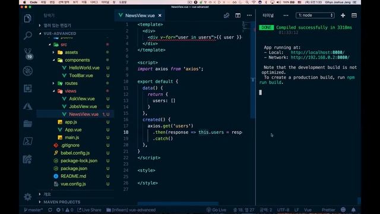Select the NewsView.vue editor tab
The height and width of the screenshot is (214, 380).
tap(140, 15)
